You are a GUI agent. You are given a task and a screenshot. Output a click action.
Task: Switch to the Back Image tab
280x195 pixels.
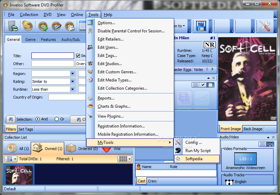[x=253, y=129]
